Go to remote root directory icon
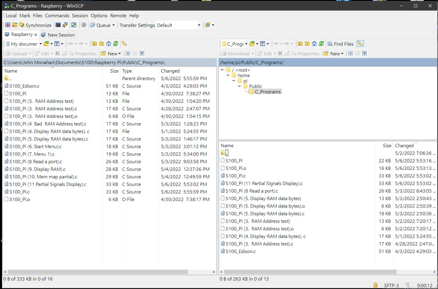Screen dimensions: 438x289 tap(307, 44)
